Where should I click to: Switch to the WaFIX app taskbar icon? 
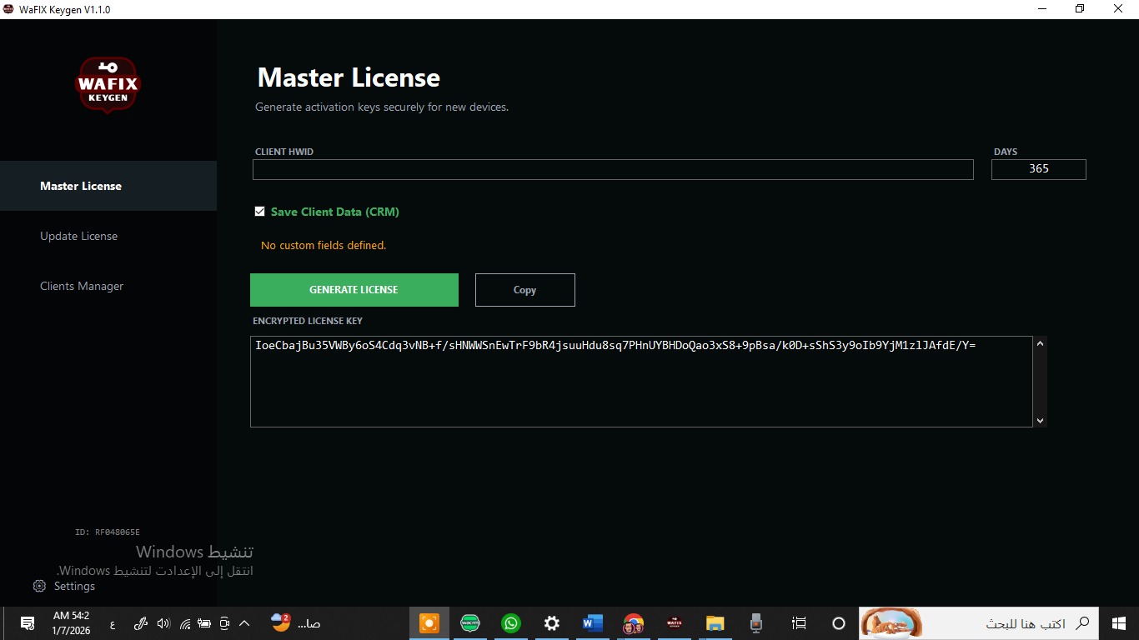pos(674,623)
